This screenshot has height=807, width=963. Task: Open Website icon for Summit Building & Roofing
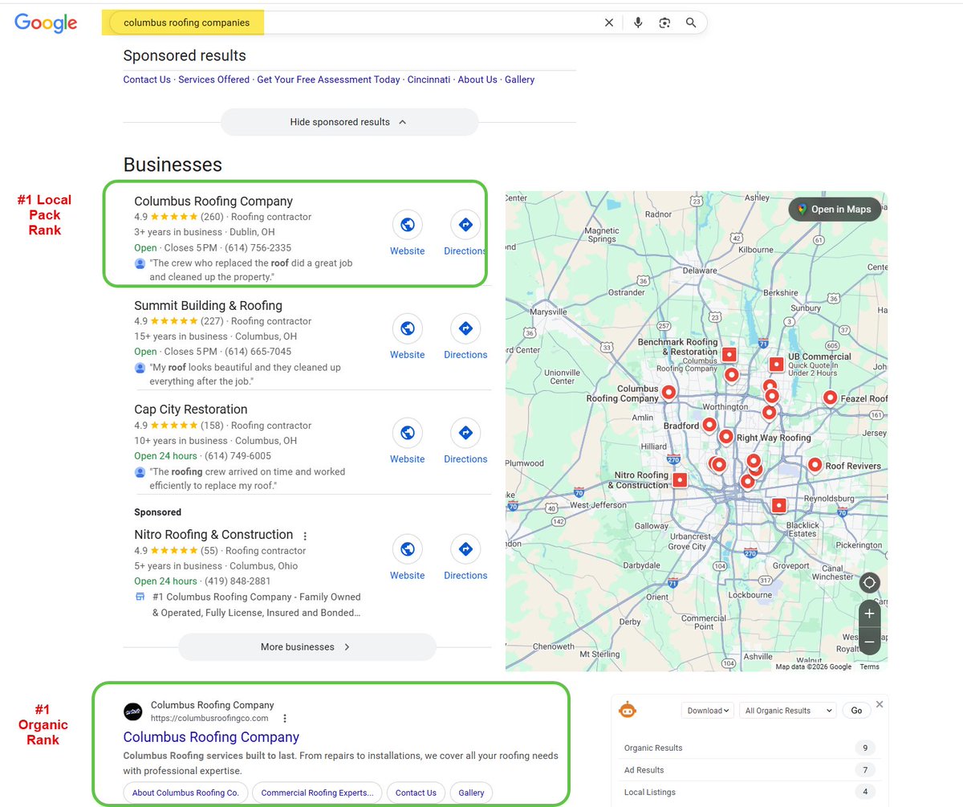tap(408, 328)
